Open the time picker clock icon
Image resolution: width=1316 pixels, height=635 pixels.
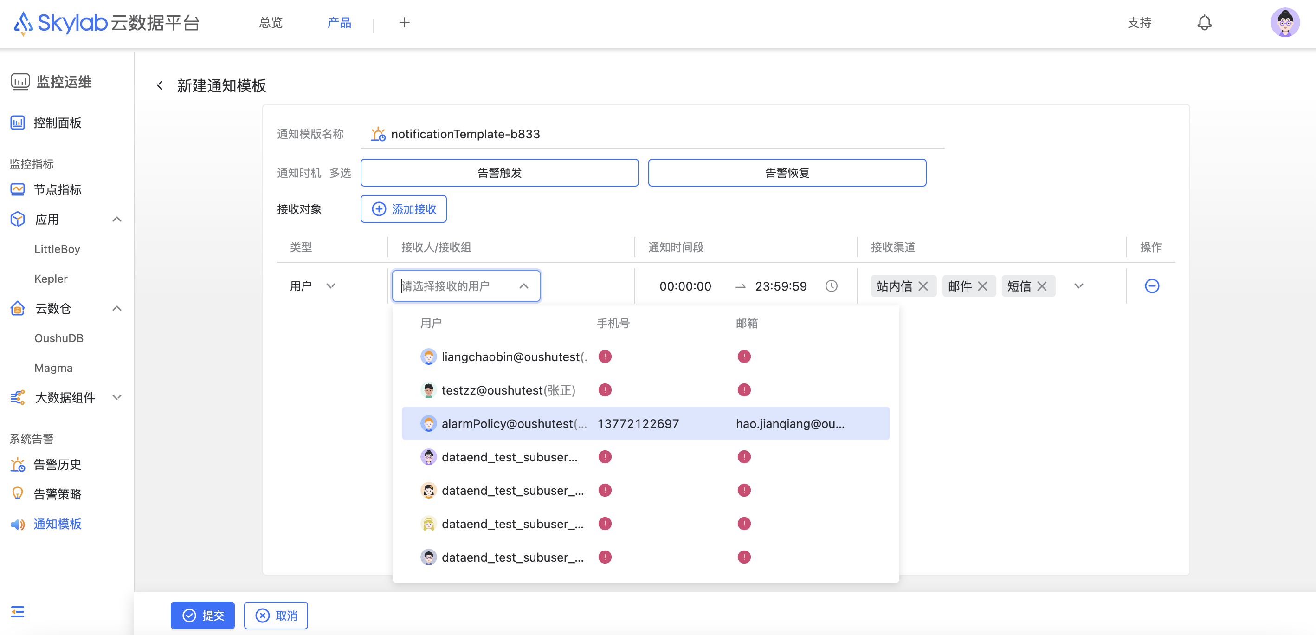(831, 286)
